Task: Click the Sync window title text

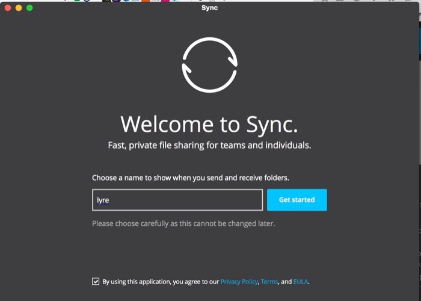Action: [209, 8]
